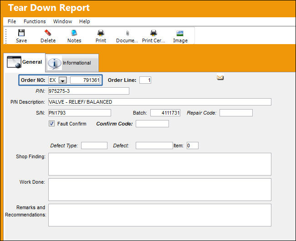Click the Defect Type label
The height and width of the screenshot is (241, 296).
click(x=64, y=146)
